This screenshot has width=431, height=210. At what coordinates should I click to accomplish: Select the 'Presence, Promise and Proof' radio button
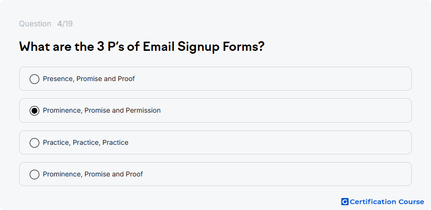click(34, 79)
